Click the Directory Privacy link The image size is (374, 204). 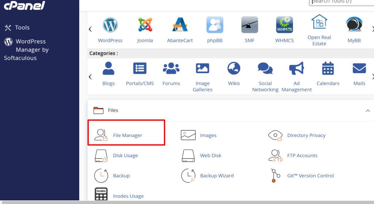pos(306,135)
